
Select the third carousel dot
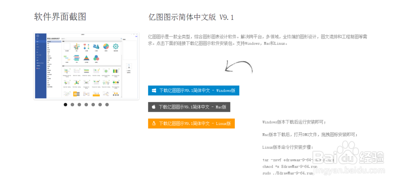coord(79,104)
